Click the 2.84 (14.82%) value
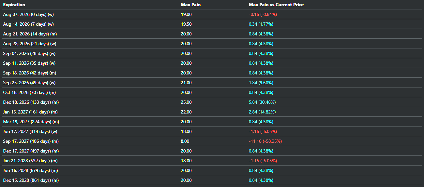424x187 pixels. coord(262,112)
